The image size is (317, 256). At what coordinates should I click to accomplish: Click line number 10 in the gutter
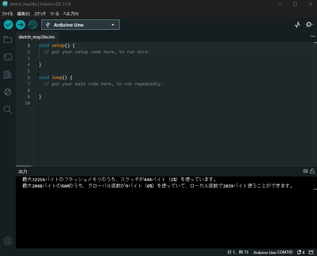coord(27,103)
